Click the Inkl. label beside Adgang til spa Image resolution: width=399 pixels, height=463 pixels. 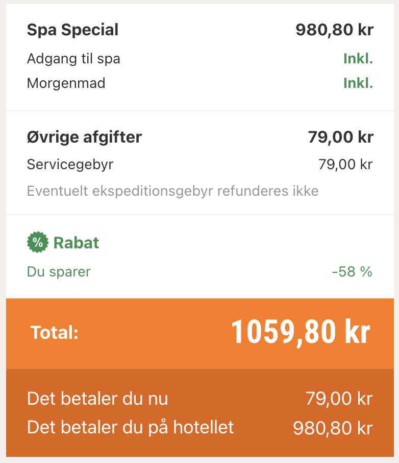(x=358, y=59)
